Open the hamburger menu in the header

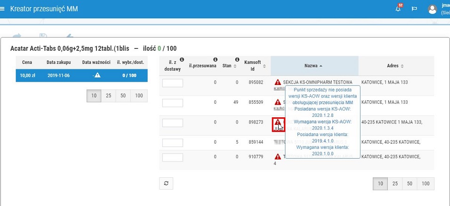click(2, 8)
